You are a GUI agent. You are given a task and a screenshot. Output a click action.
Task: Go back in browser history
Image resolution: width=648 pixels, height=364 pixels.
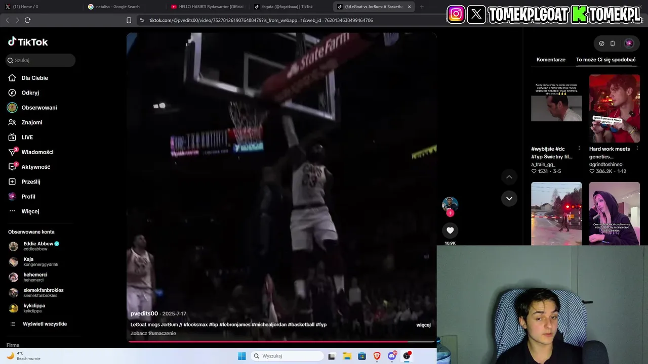coord(7,20)
